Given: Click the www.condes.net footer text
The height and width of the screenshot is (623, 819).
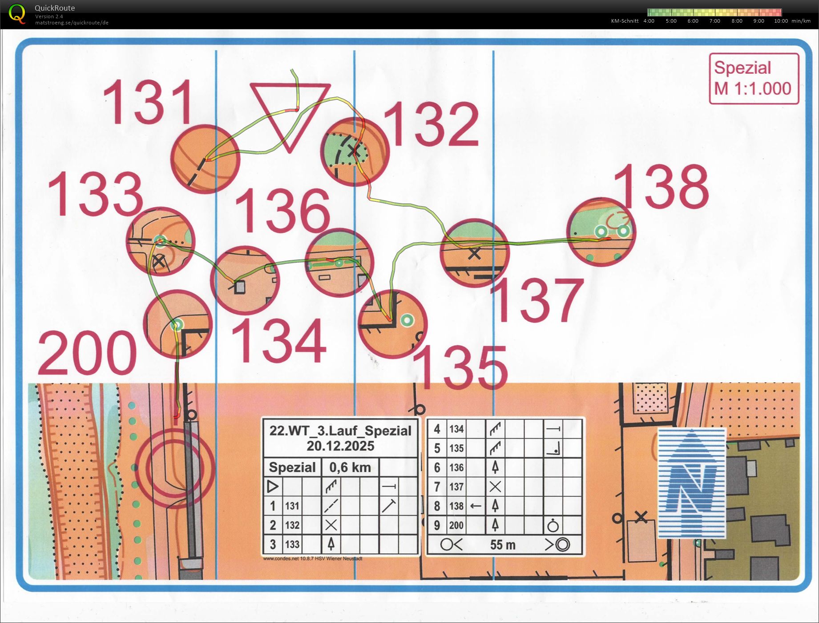Looking at the screenshot, I should pyautogui.click(x=313, y=559).
